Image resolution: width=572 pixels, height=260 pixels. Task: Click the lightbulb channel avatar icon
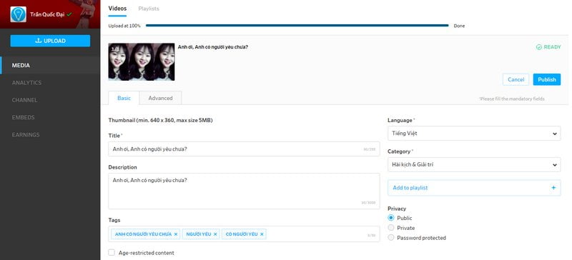(x=19, y=14)
